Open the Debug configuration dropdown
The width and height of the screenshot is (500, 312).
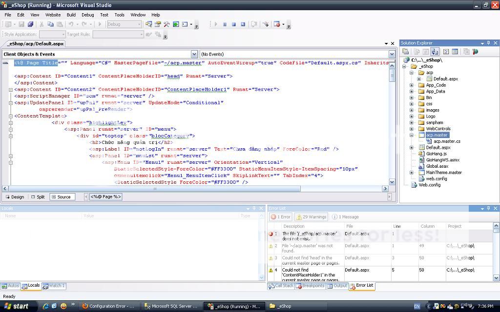139,24
